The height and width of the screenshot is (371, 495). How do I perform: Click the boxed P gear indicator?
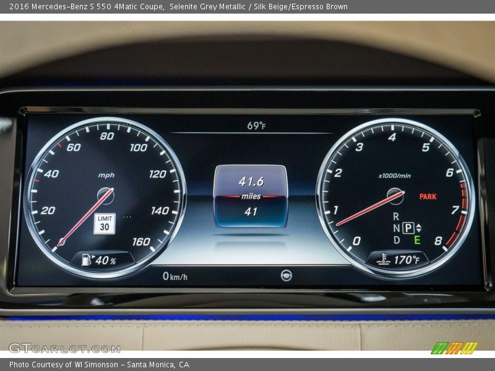tap(408, 228)
